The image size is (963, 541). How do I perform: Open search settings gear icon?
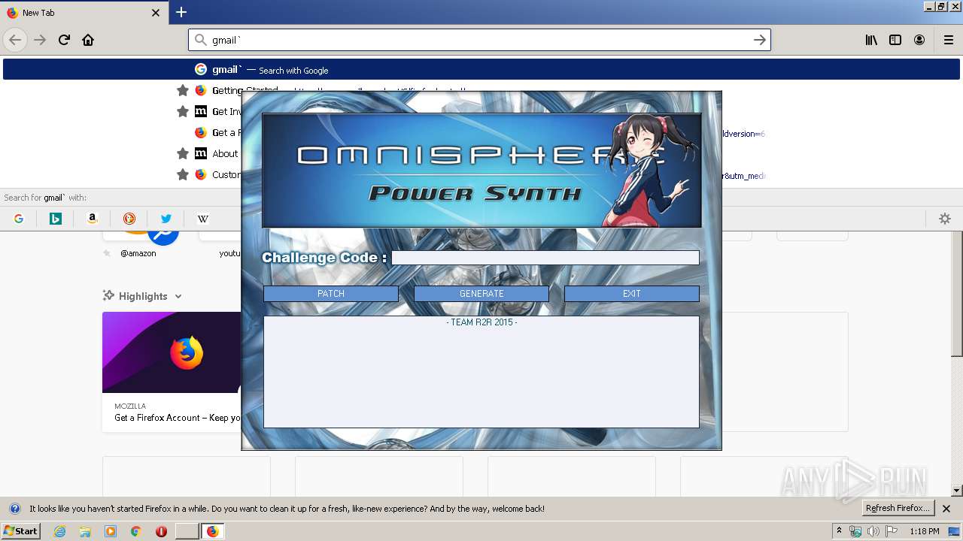pyautogui.click(x=945, y=219)
